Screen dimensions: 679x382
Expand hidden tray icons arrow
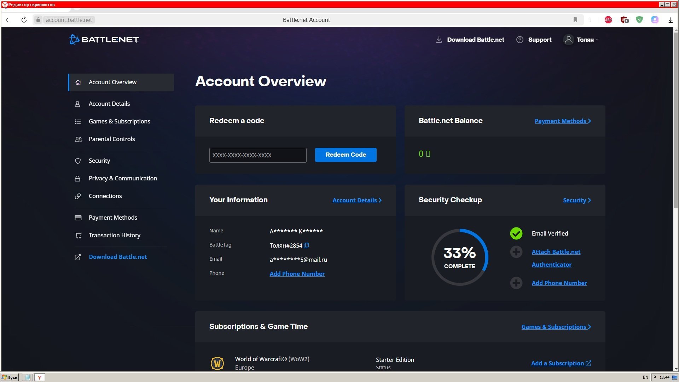point(655,377)
